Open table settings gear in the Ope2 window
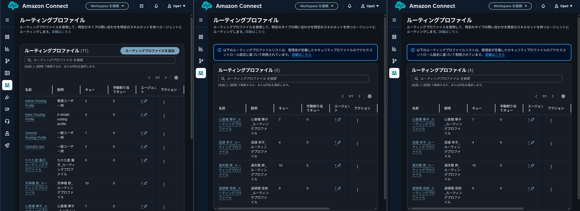 point(370,96)
